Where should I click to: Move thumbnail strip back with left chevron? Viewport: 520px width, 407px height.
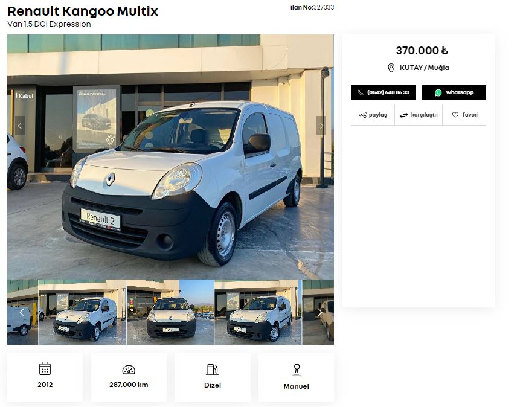[x=22, y=312]
